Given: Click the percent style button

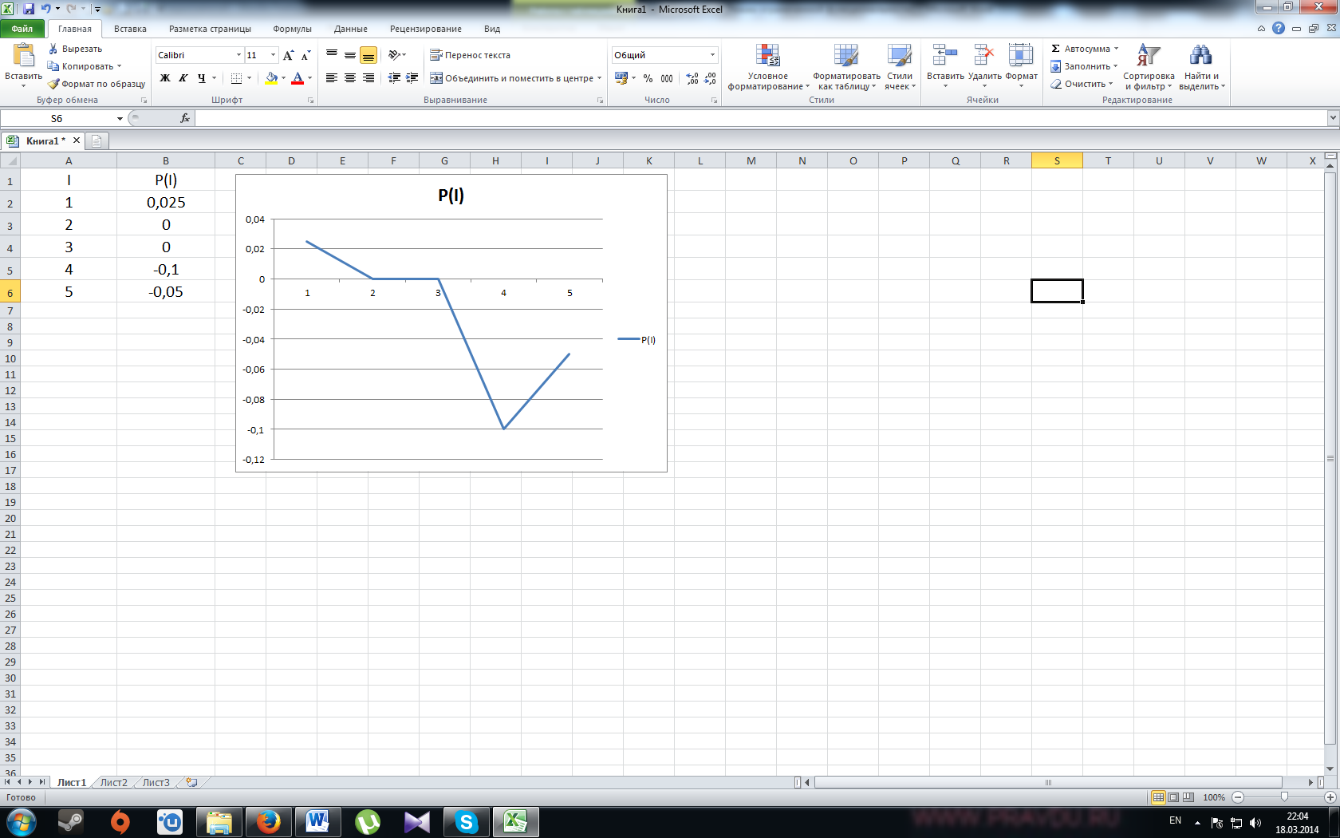Looking at the screenshot, I should pyautogui.click(x=648, y=78).
